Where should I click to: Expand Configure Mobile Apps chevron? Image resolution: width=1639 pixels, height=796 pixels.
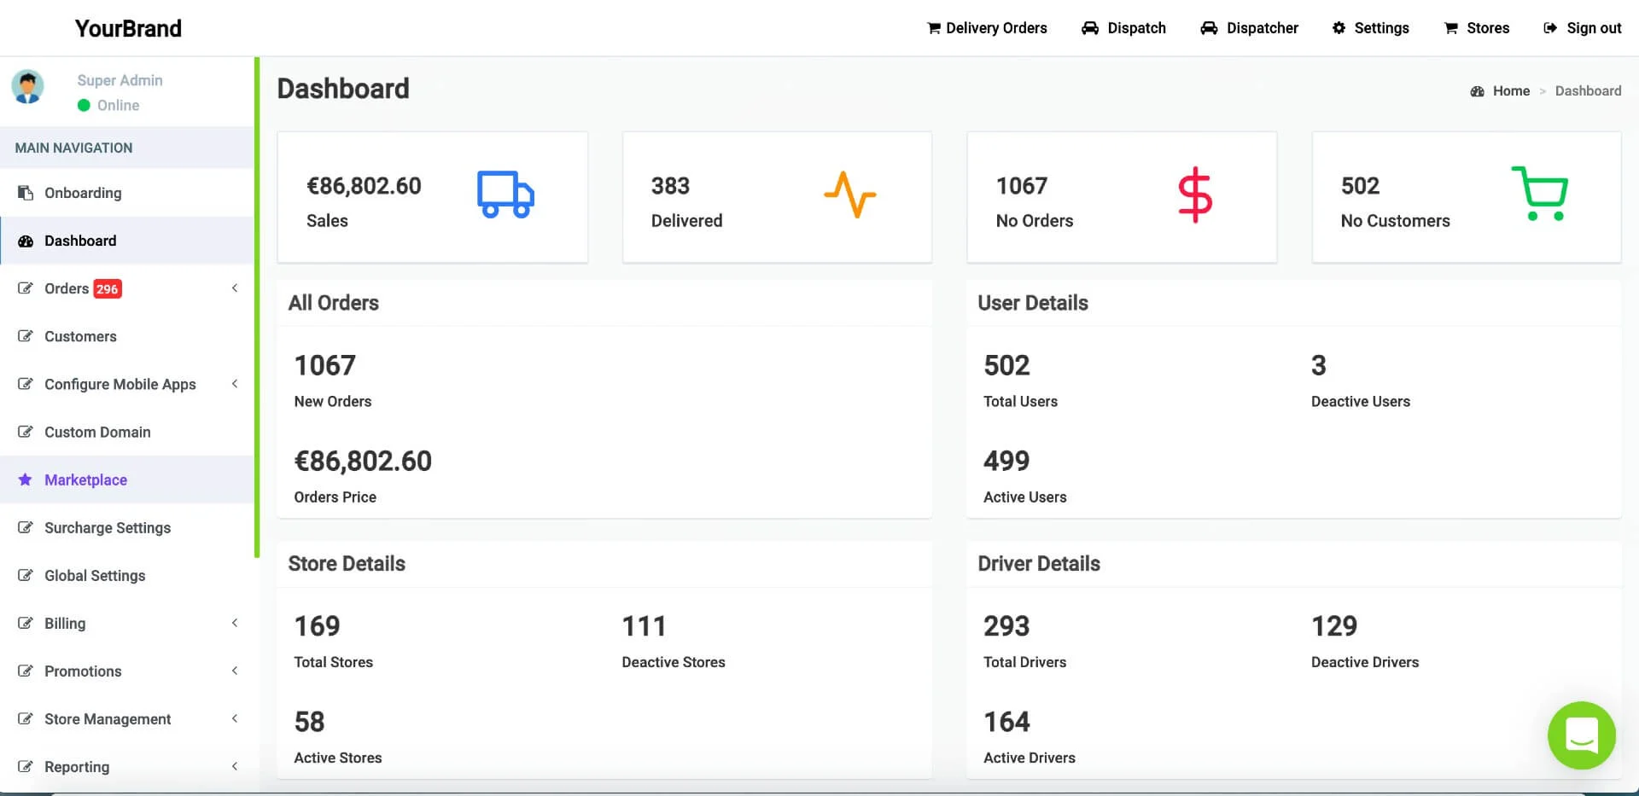pos(235,384)
